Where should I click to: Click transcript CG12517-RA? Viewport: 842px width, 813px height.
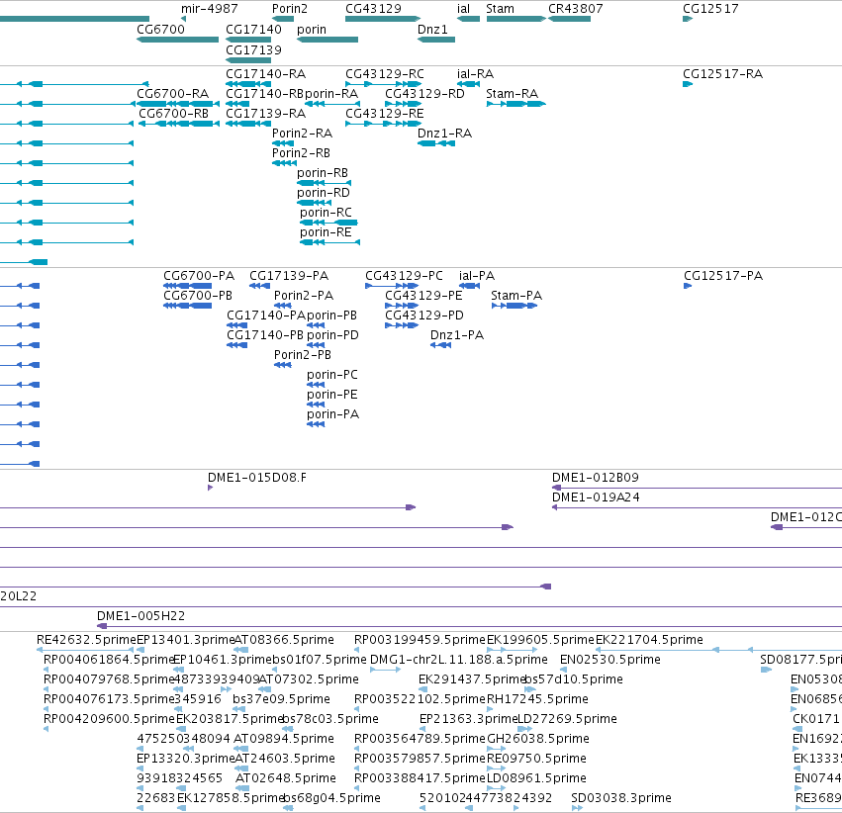coord(688,84)
